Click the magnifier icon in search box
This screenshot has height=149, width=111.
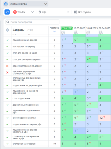8,22
